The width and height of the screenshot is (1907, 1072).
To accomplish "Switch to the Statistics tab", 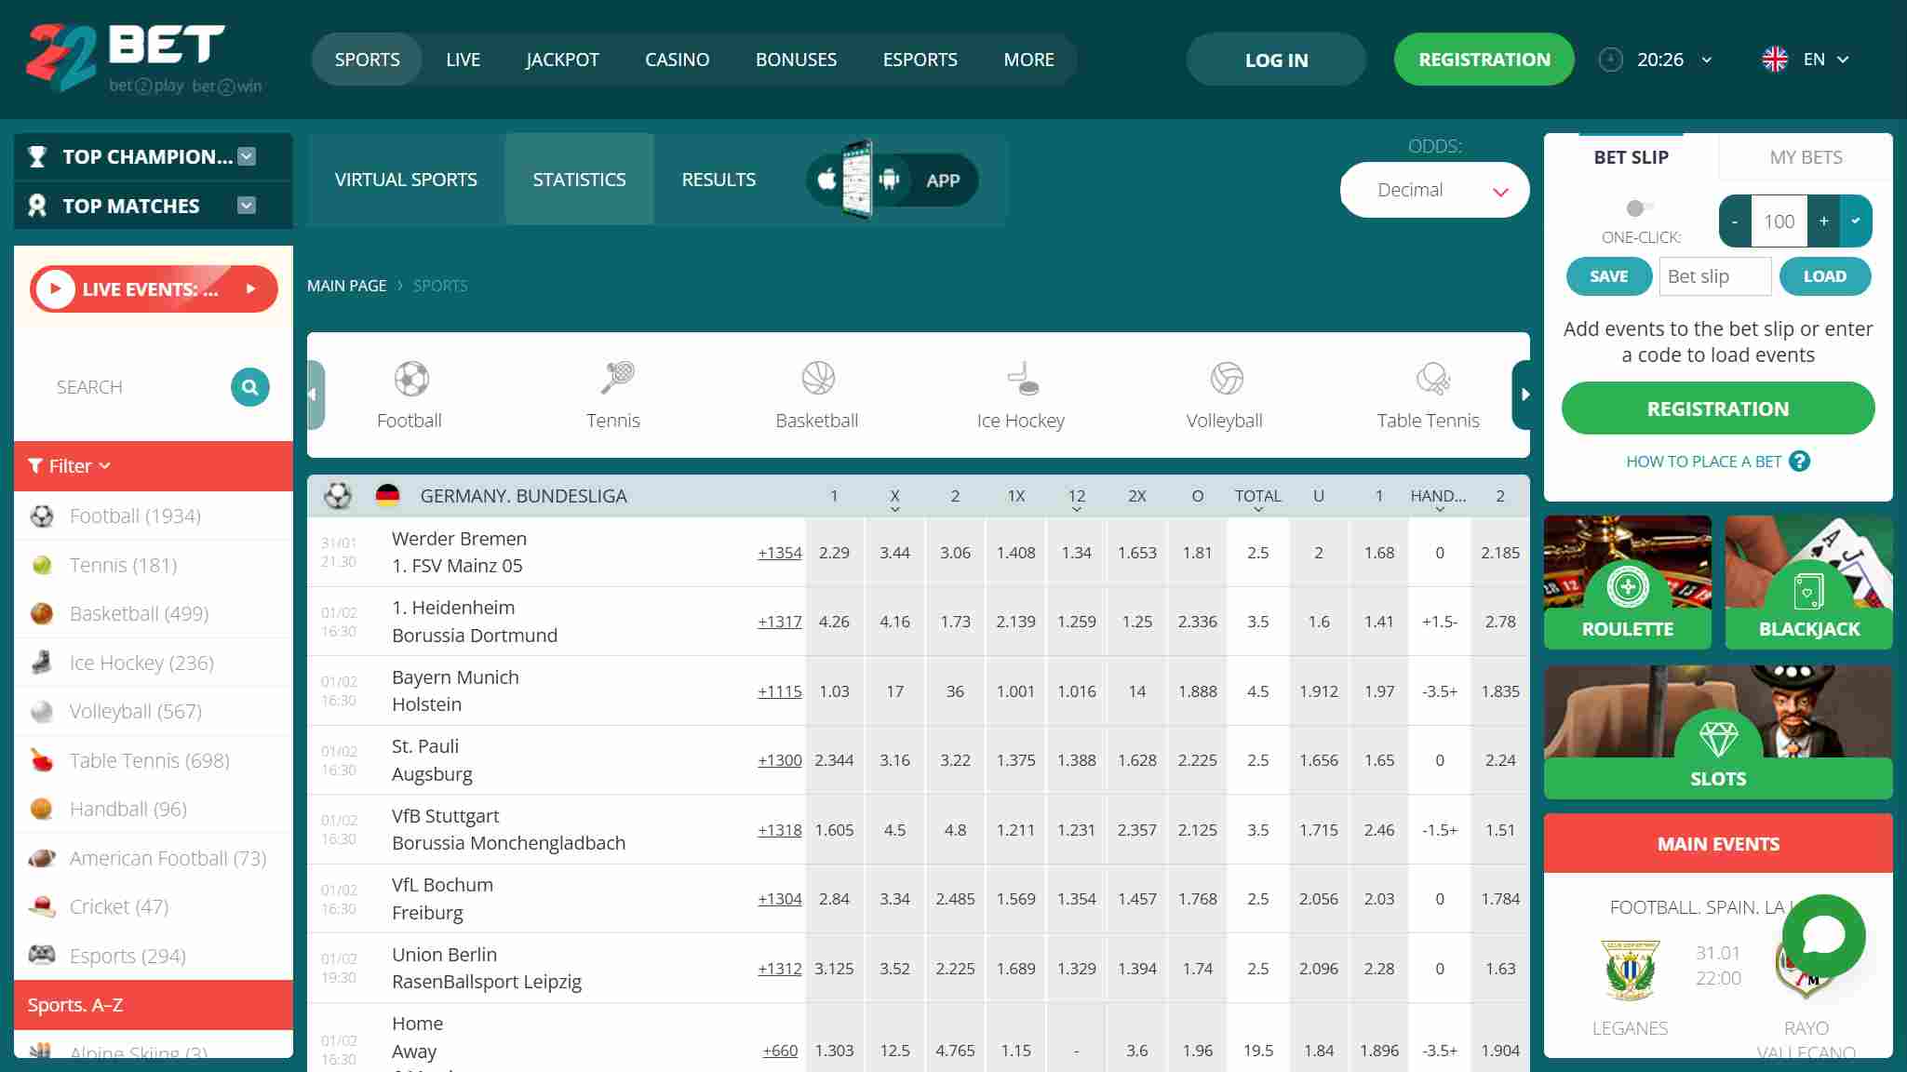I will click(579, 180).
